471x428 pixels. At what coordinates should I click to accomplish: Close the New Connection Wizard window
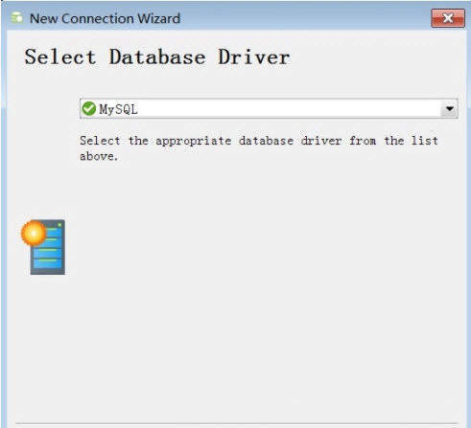coord(448,18)
